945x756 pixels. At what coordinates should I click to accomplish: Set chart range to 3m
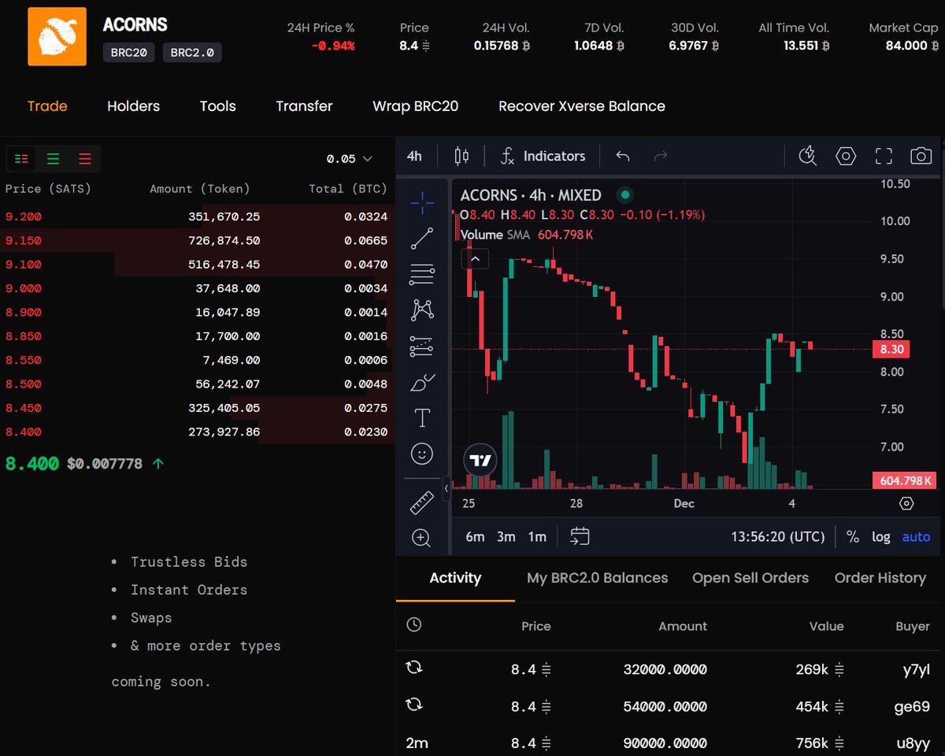506,537
